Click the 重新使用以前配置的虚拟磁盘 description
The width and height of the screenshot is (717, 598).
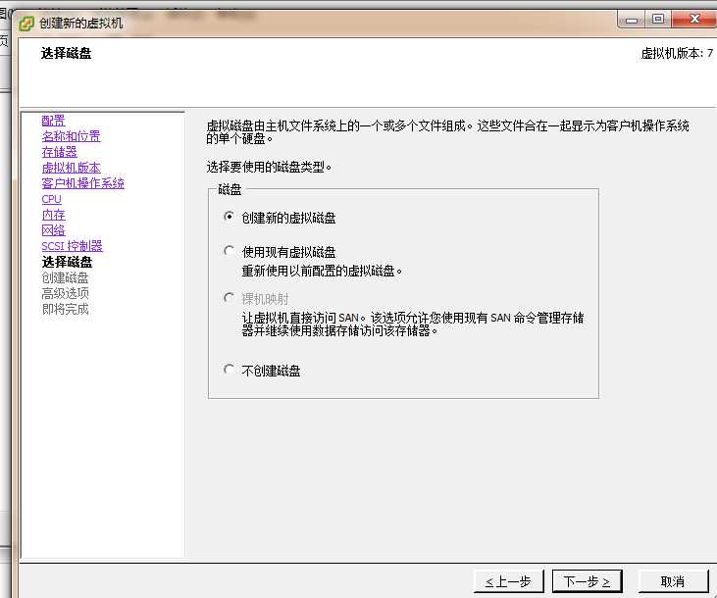[x=322, y=272]
